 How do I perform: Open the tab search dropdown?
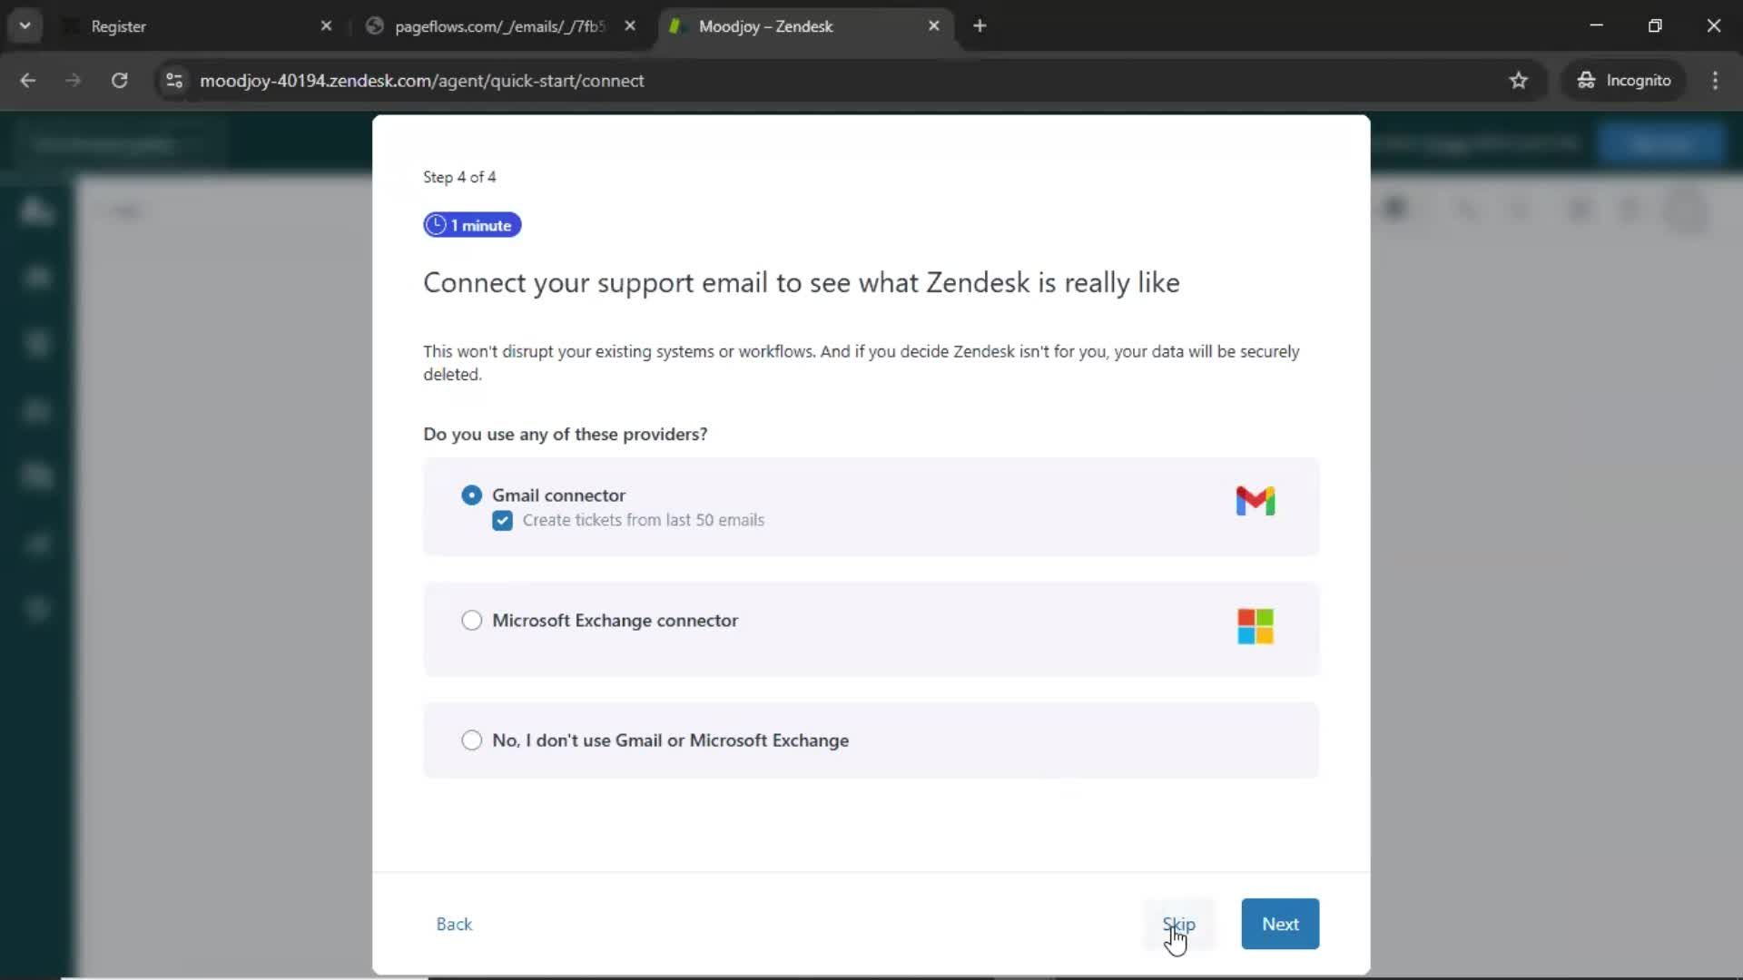click(x=25, y=26)
